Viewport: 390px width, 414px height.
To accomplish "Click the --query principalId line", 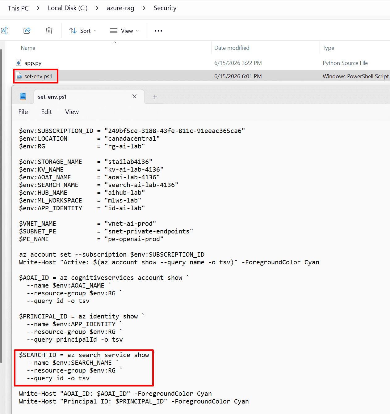I will coord(75,339).
